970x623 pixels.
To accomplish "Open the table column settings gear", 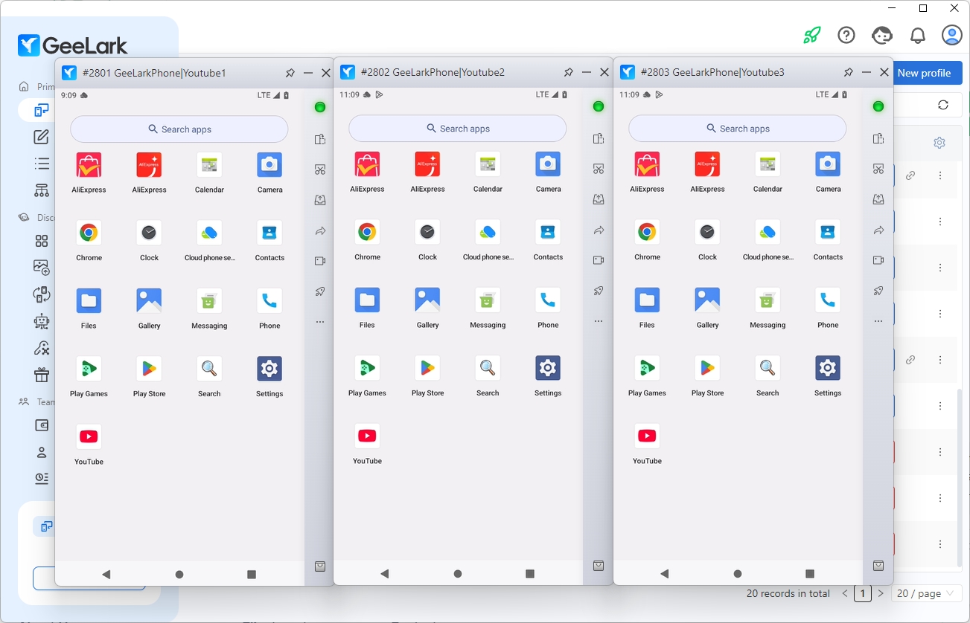I will pos(939,143).
